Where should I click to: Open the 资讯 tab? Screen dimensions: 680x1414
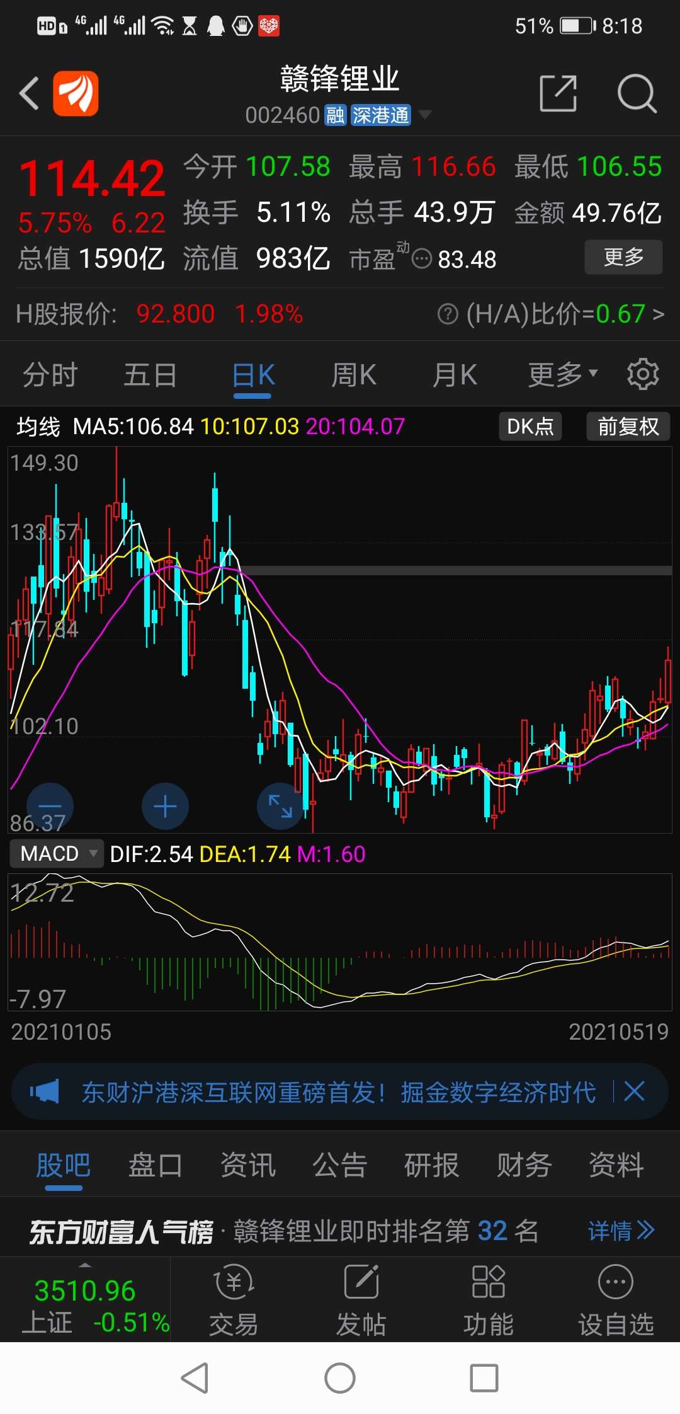click(248, 1165)
